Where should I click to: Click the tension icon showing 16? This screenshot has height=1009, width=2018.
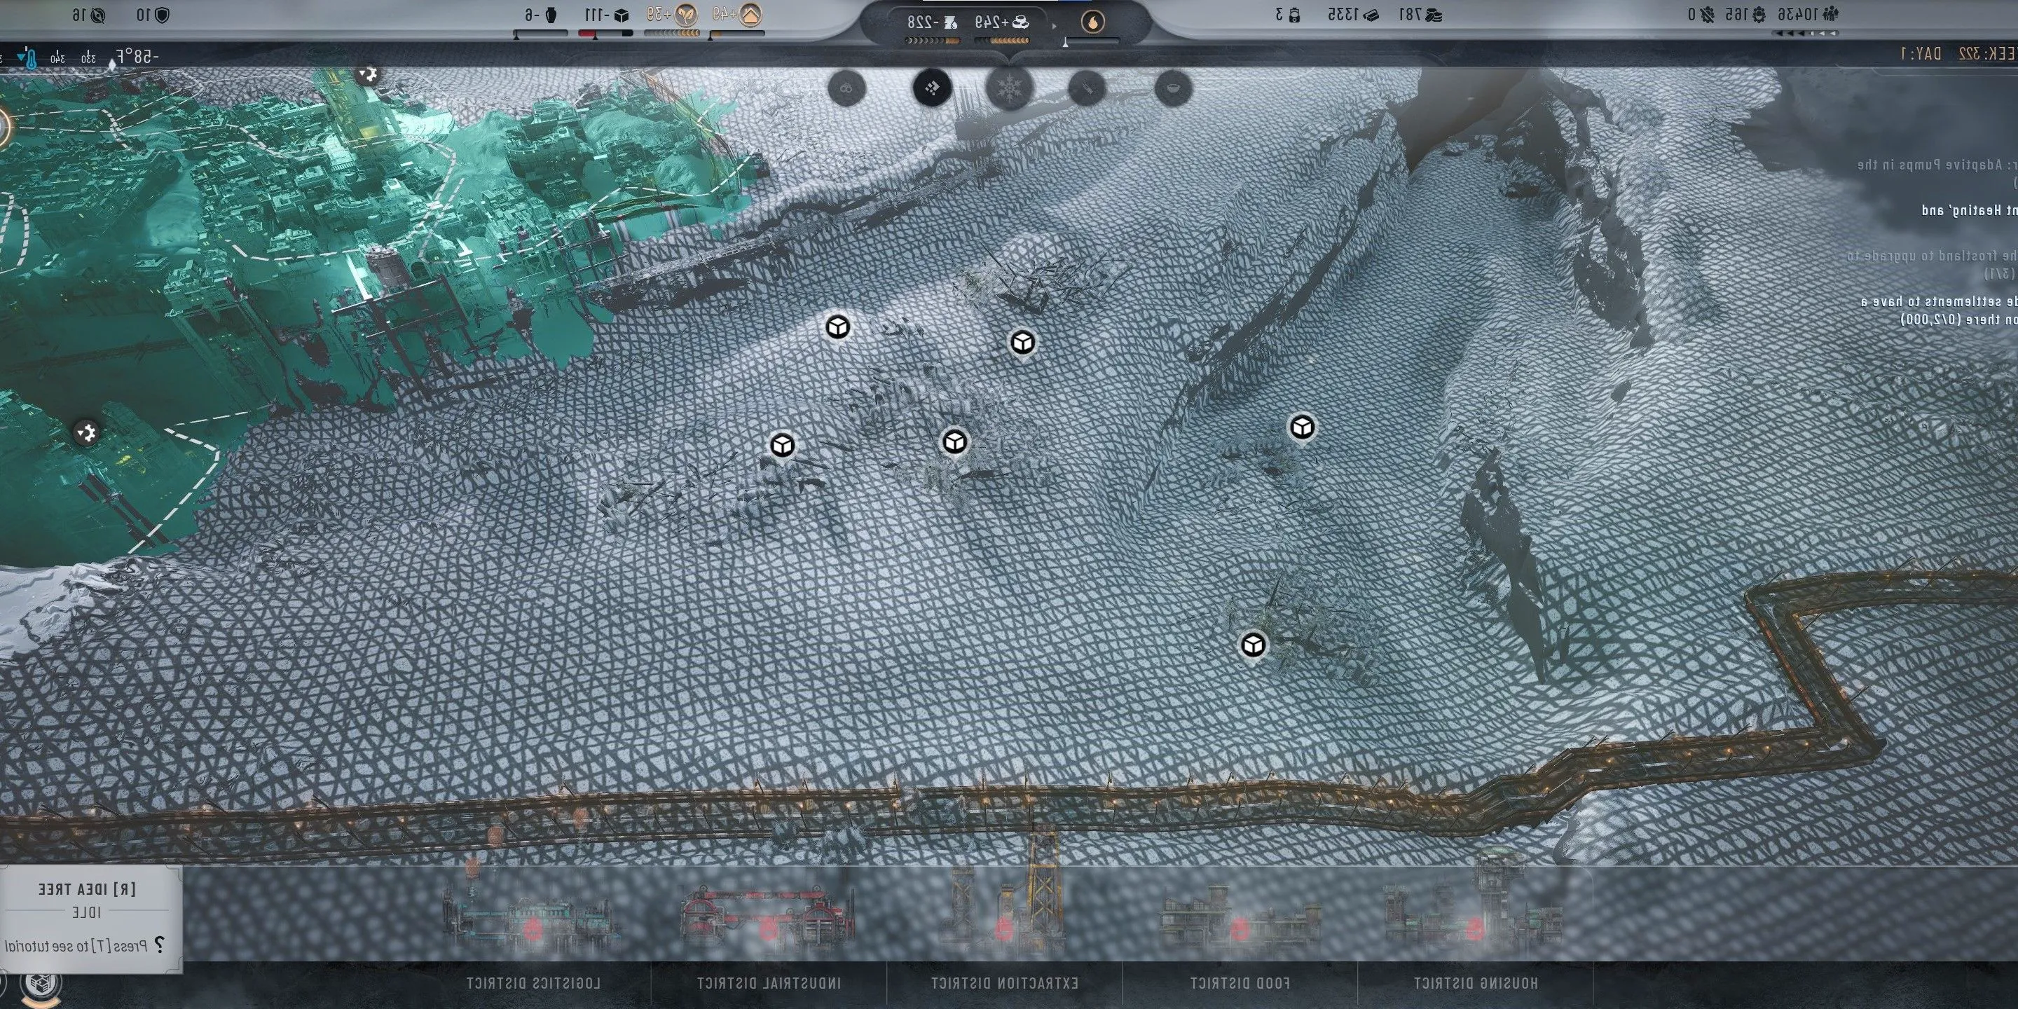point(98,14)
